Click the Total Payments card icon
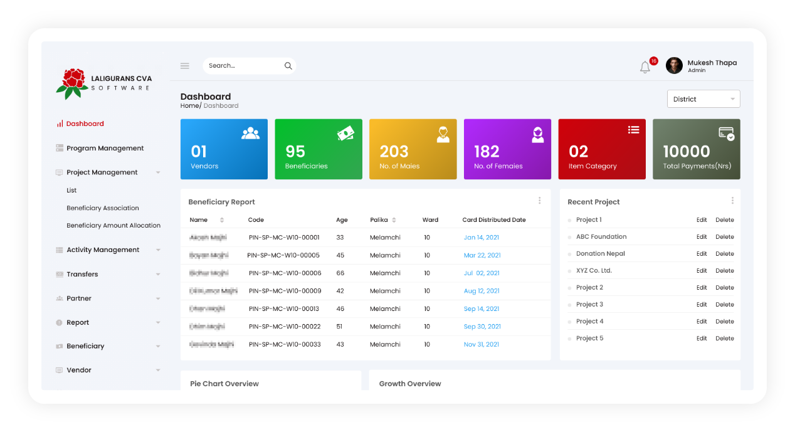This screenshot has width=795, height=432. 726,133
